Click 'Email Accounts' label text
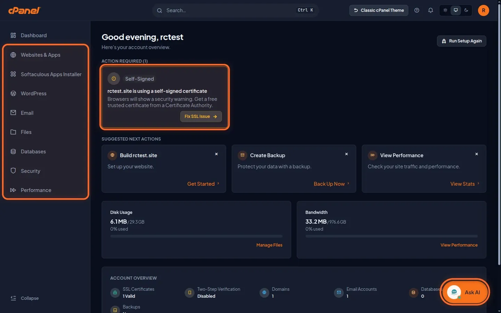501x313 pixels. 361,289
